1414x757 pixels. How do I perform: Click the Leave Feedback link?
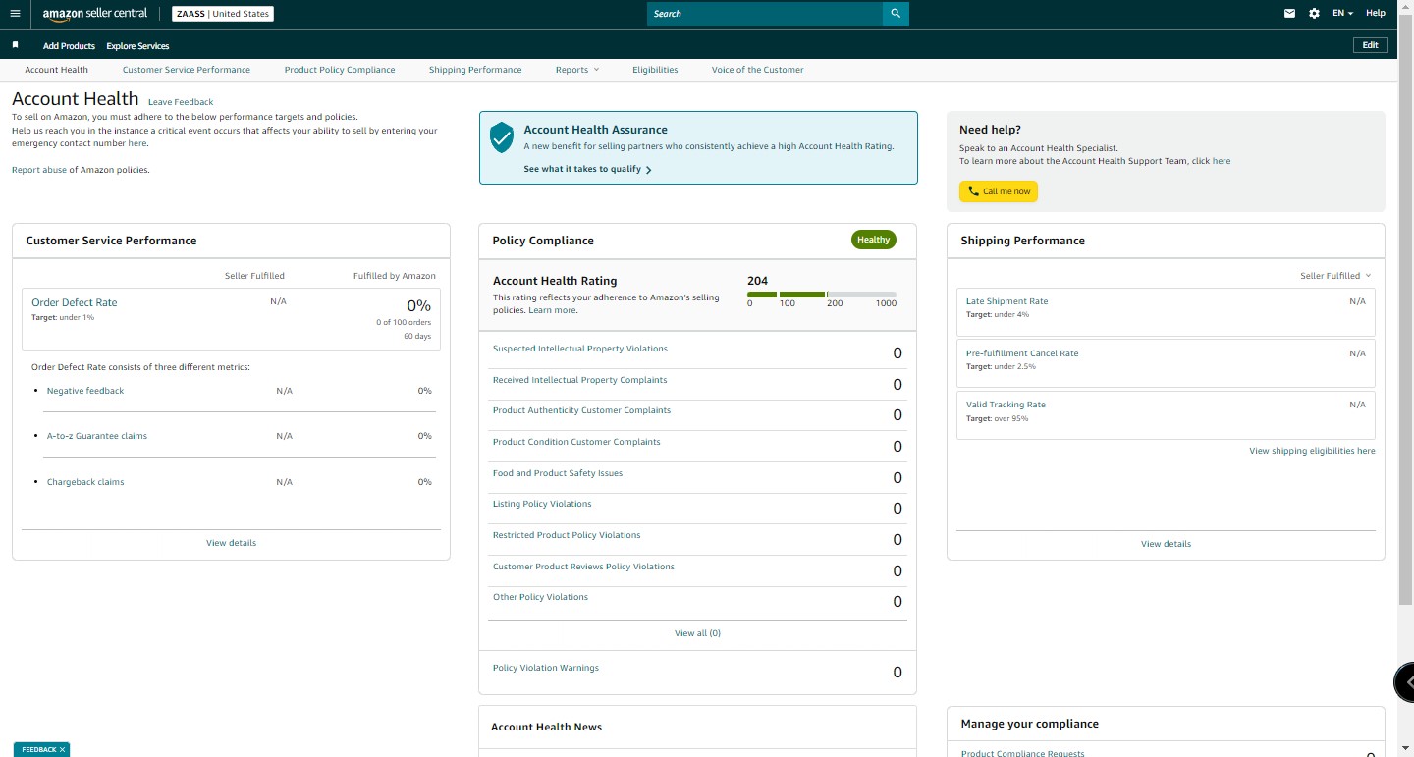coord(181,102)
